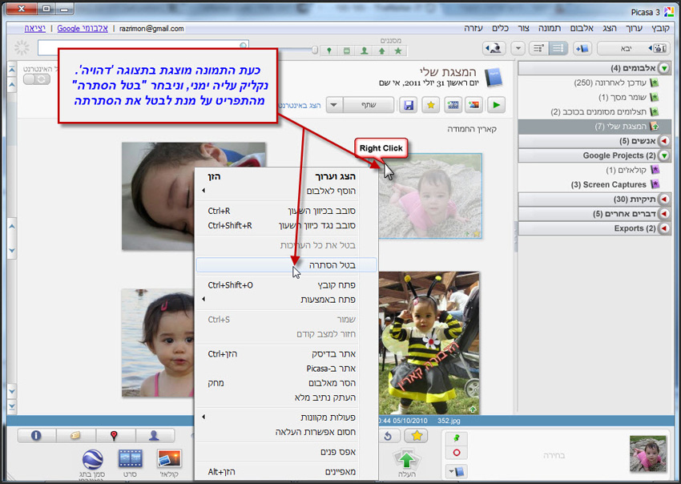Open the הוסף לאלבום submenu

[x=287, y=191]
